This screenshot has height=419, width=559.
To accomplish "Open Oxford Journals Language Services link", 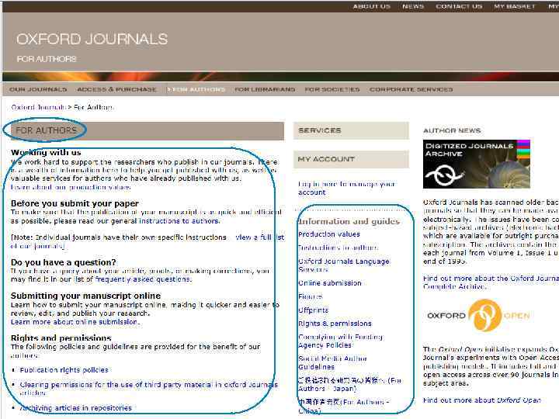I will [344, 265].
